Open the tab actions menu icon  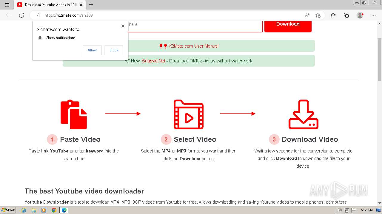[7, 5]
